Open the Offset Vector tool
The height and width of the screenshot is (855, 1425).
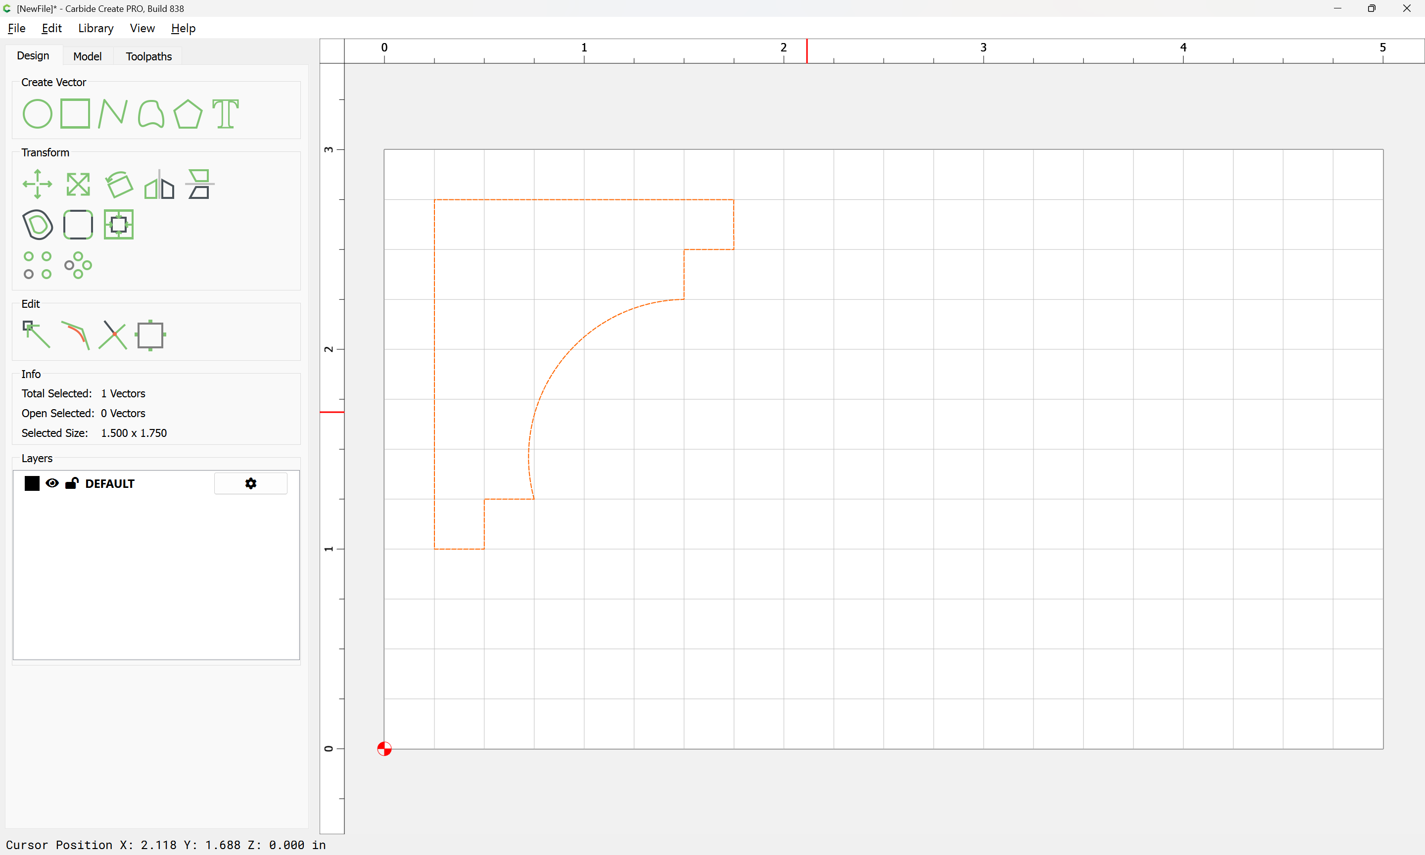(x=38, y=225)
